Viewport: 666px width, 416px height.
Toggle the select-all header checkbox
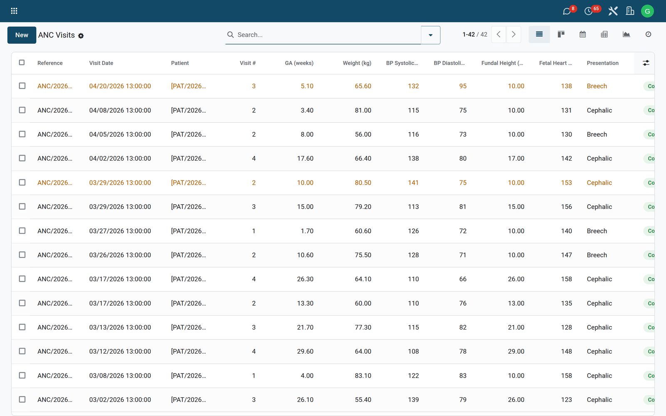(22, 62)
